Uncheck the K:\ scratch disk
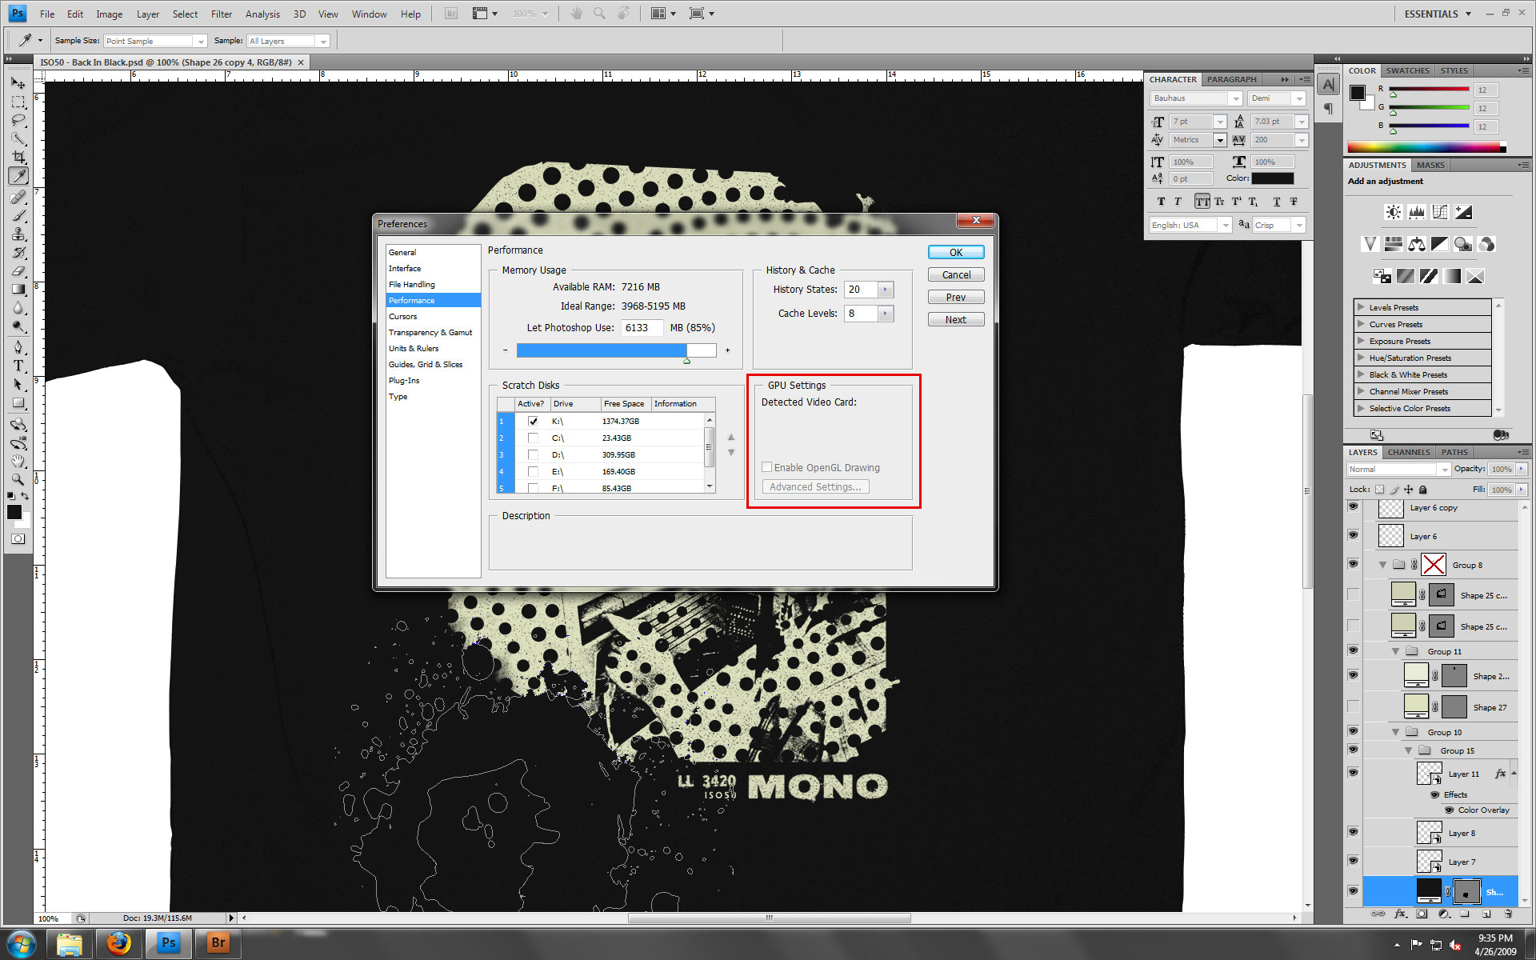Screen dimensions: 1536x960 click(x=533, y=421)
